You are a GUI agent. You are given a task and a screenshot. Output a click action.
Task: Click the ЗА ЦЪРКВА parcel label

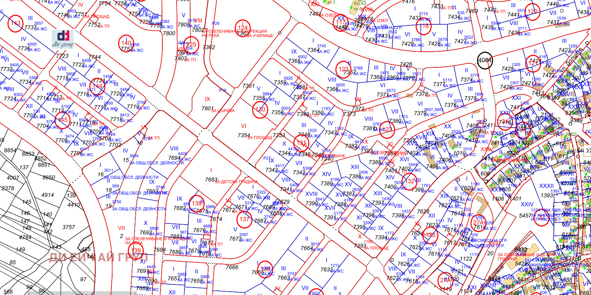point(223,111)
